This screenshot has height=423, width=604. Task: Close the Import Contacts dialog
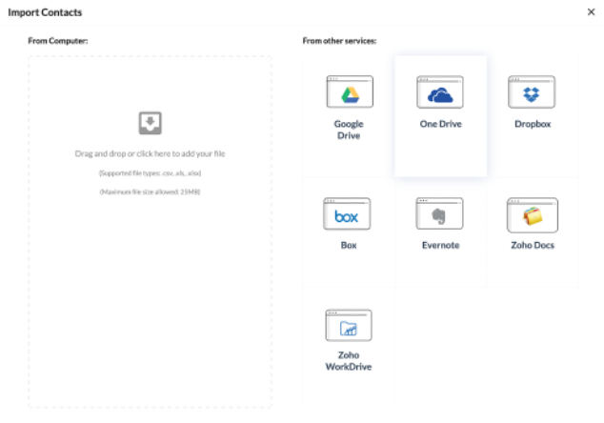(592, 12)
